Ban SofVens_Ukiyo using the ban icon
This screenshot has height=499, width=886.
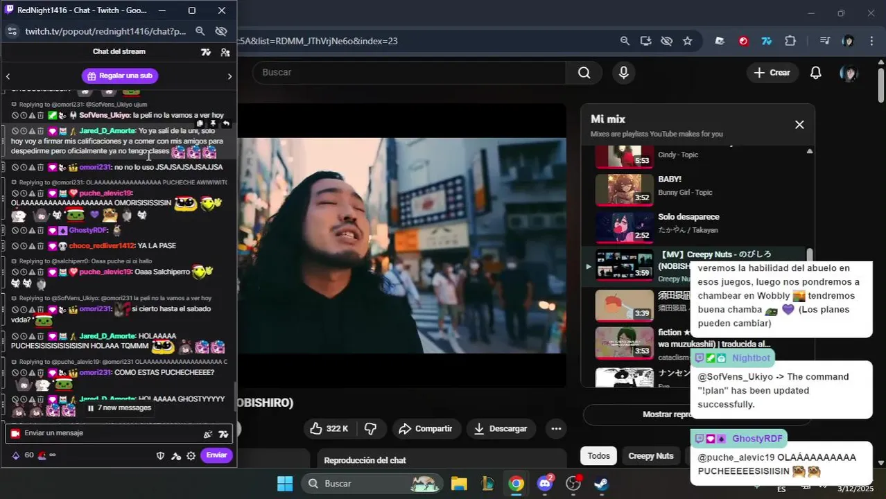[x=15, y=115]
